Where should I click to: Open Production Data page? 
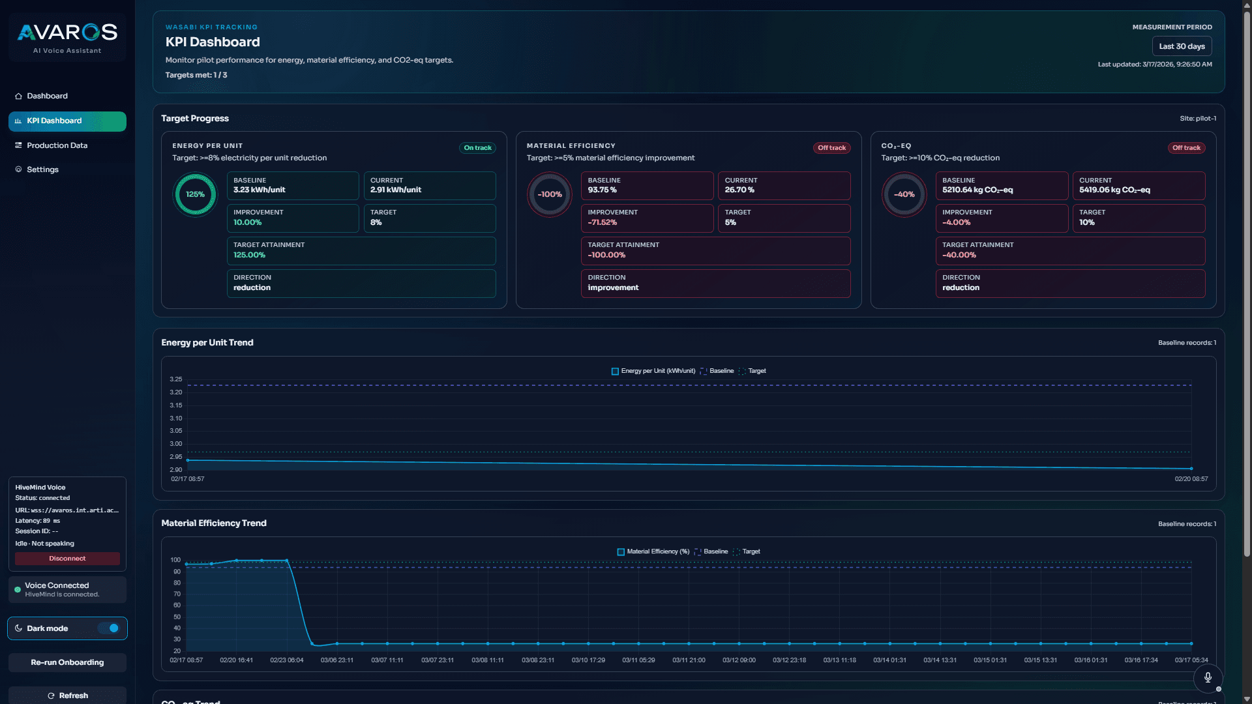pos(57,145)
